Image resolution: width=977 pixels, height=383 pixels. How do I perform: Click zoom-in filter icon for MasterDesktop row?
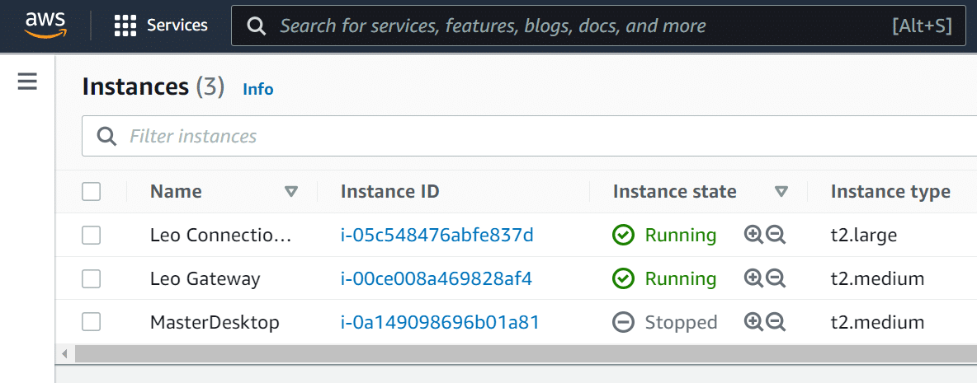coord(753,322)
